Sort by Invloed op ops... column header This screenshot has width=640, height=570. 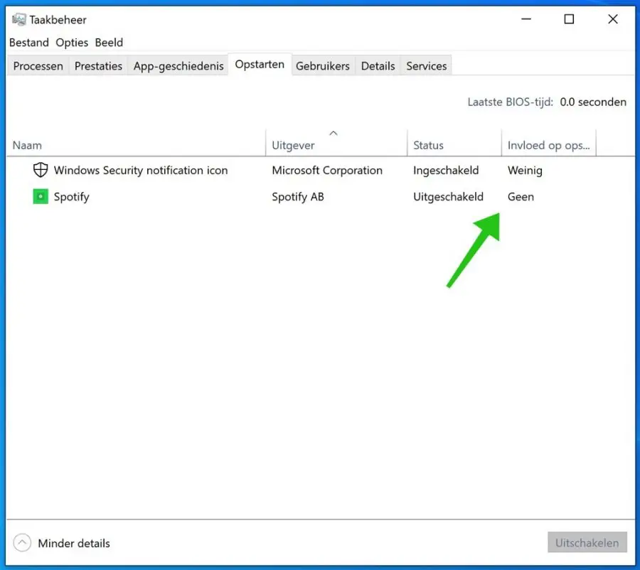(548, 145)
